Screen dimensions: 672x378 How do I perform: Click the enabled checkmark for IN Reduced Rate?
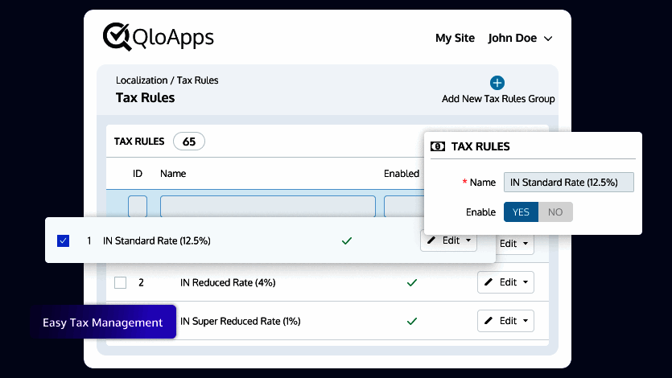click(x=412, y=283)
